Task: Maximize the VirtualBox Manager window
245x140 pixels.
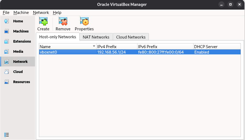Action: click(230, 5)
